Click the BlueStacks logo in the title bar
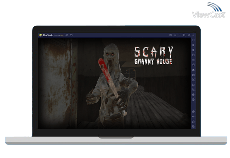Screen dimensions: 230x158 pyautogui.click(x=40, y=35)
